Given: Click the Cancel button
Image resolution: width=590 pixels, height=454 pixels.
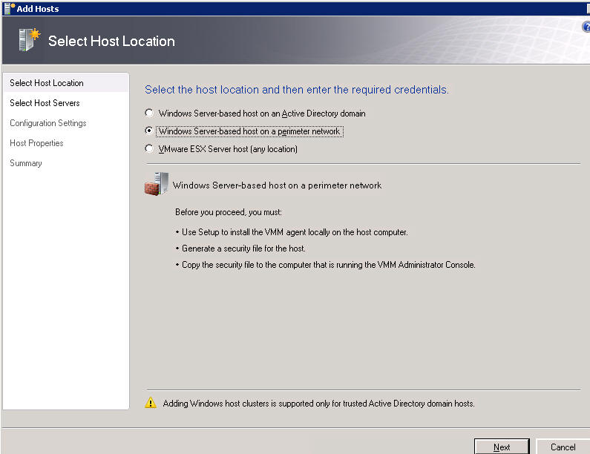Looking at the screenshot, I should [563, 447].
